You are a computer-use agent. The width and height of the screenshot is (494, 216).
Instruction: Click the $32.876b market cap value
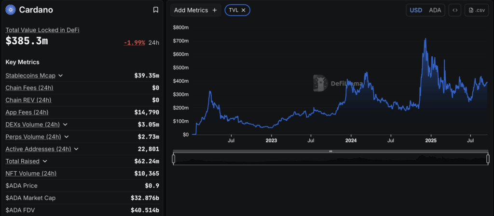(x=145, y=198)
